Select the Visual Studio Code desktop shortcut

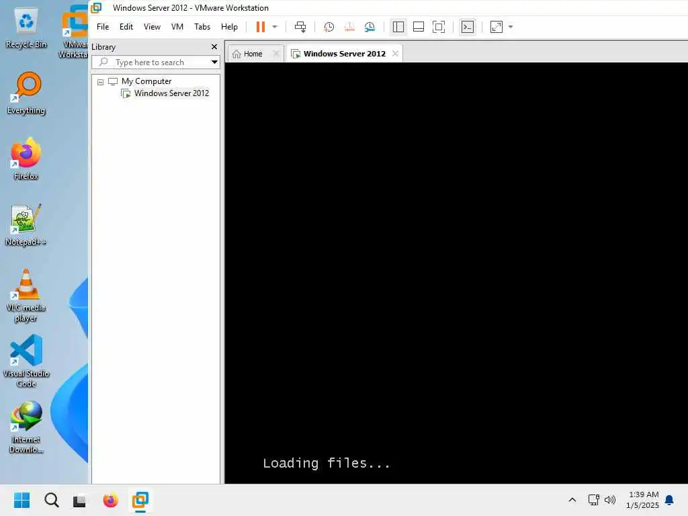[26, 361]
